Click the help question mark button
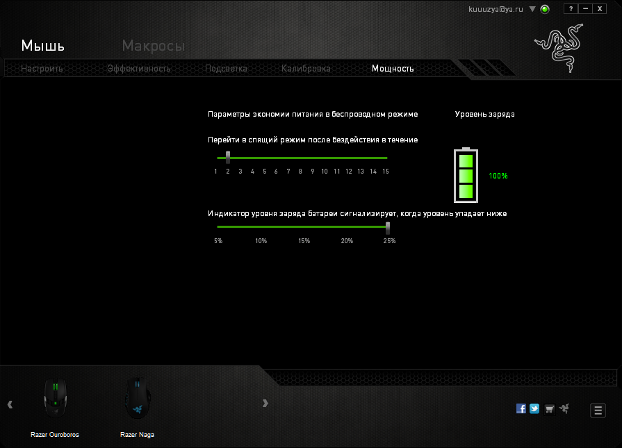The width and height of the screenshot is (622, 448). pos(571,9)
